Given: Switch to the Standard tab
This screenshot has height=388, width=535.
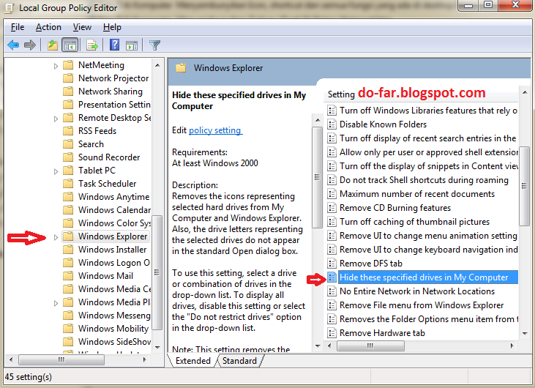Looking at the screenshot, I should [x=239, y=361].
